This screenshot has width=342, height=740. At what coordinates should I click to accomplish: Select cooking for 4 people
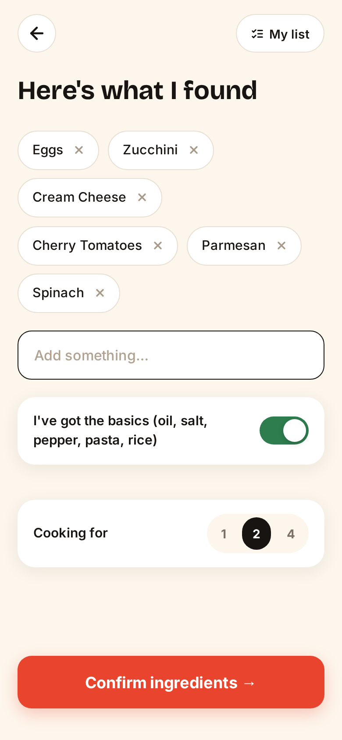click(x=291, y=534)
